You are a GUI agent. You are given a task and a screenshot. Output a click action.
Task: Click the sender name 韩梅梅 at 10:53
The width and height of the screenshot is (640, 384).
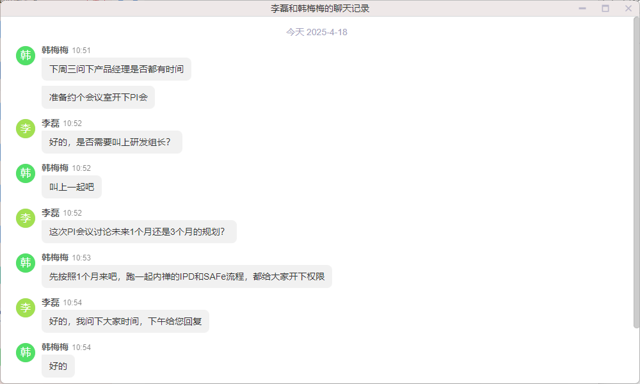pyautogui.click(x=55, y=257)
